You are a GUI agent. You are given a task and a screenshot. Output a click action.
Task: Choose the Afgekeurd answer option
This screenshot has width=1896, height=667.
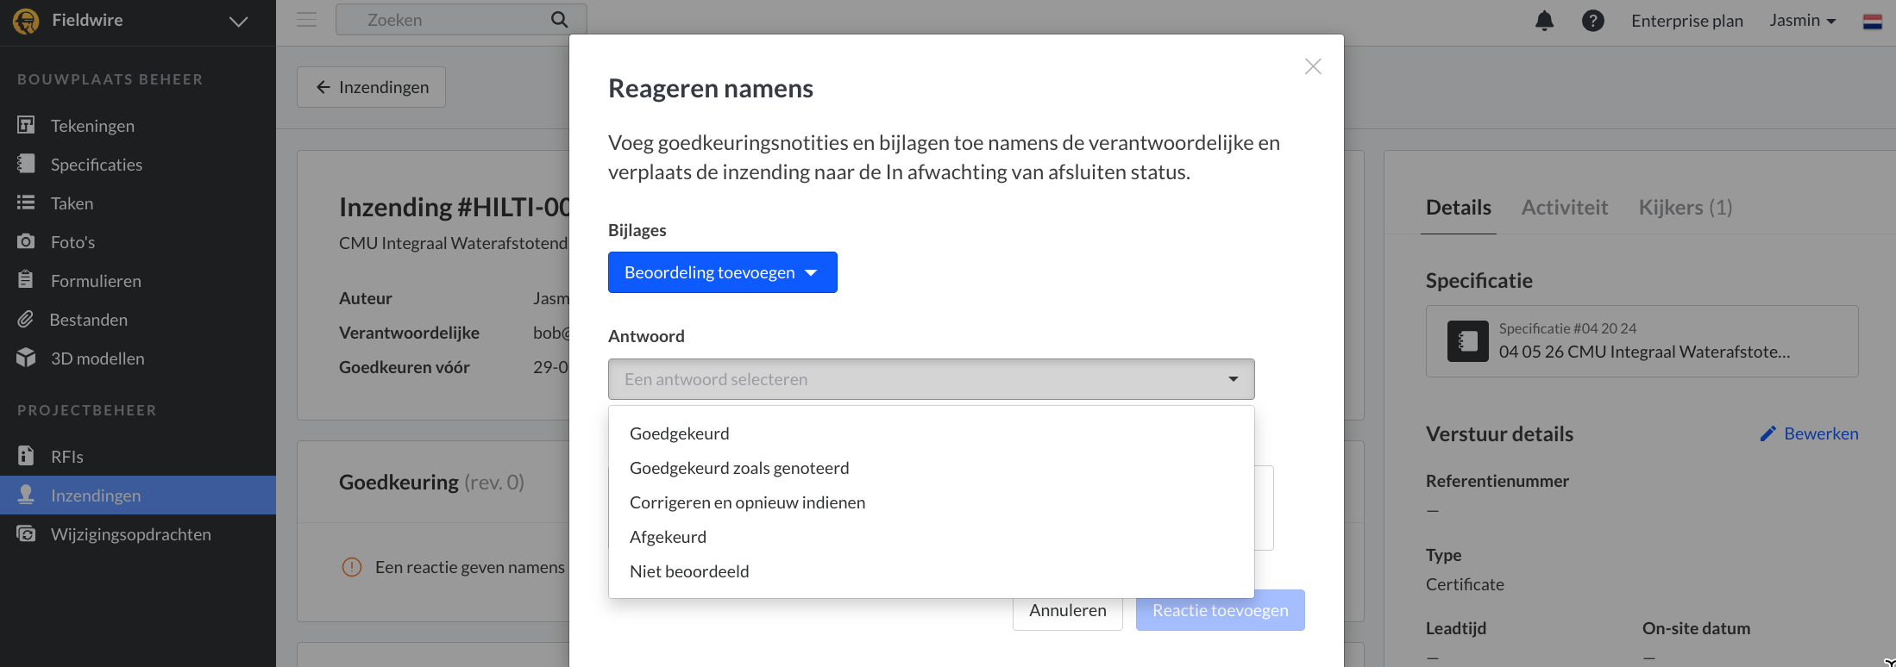click(x=931, y=537)
